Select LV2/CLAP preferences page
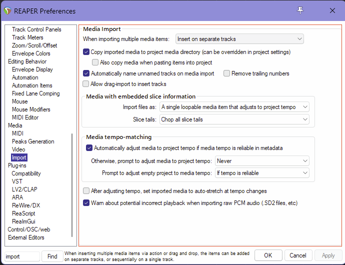This screenshot has height=265, width=345. pyautogui.click(x=24, y=189)
